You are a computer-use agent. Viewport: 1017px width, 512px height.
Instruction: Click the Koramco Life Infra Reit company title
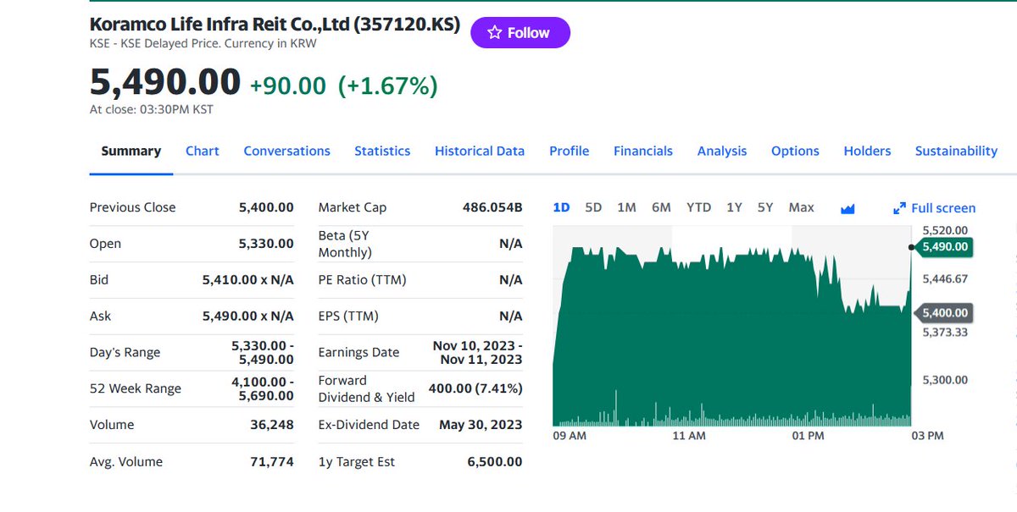point(275,25)
